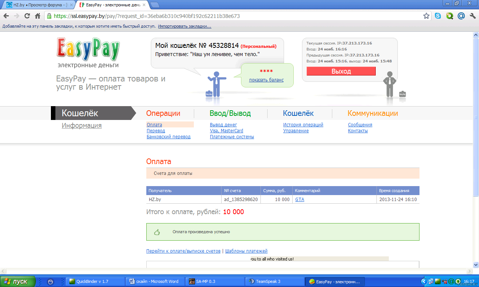Click the account number ad_1385298620 cell
479x287 pixels.
pos(241,200)
